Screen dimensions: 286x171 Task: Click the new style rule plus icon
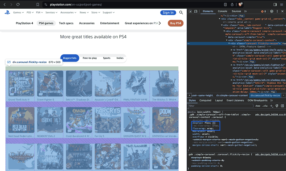[271, 106]
